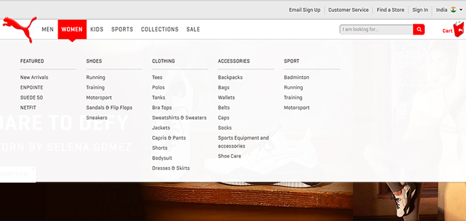
Task: Open the WOMEN menu
Action: [72, 30]
